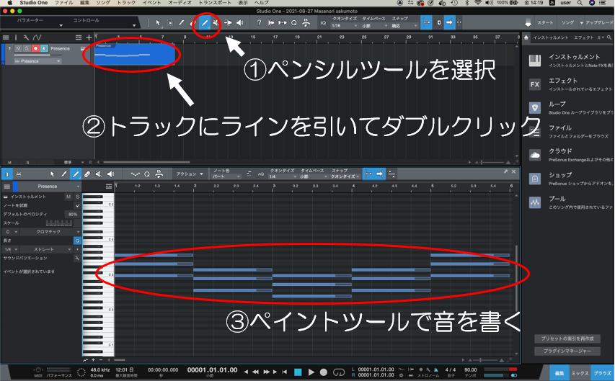Screen dimensions: 615x381
Task: Toggle monitor button on Presence track
Action: [x=44, y=48]
